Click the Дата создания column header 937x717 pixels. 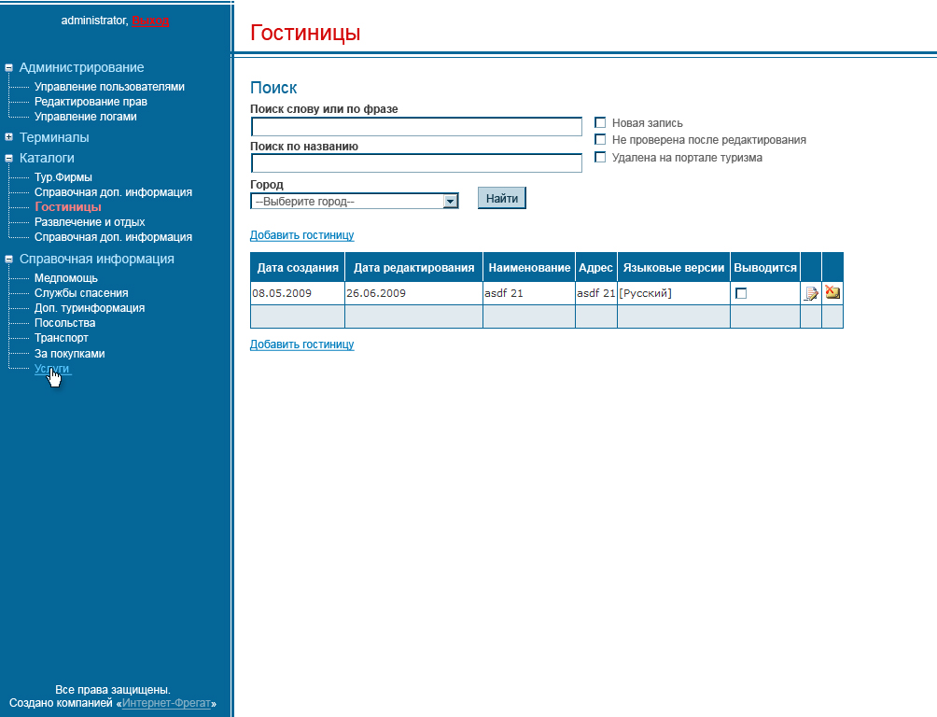[x=298, y=268]
